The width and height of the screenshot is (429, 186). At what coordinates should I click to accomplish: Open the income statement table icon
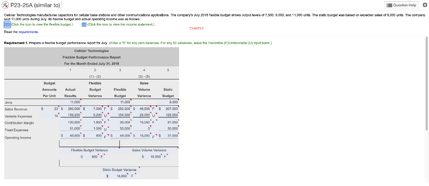(x=84, y=25)
